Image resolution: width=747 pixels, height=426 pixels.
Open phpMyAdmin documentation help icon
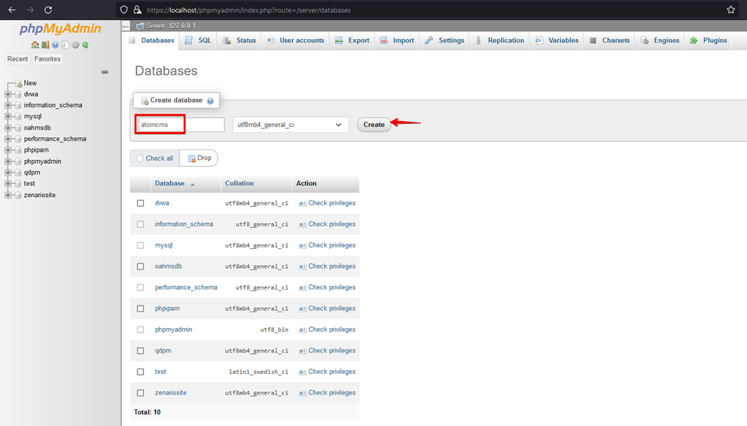coord(55,44)
